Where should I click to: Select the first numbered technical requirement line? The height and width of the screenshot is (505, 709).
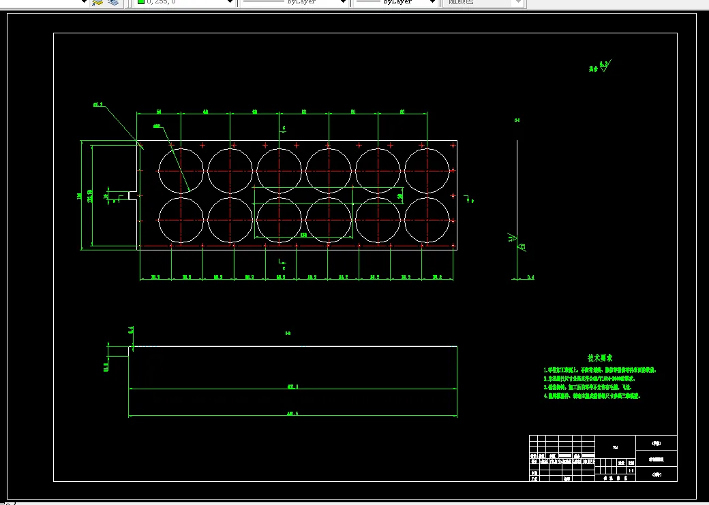599,370
